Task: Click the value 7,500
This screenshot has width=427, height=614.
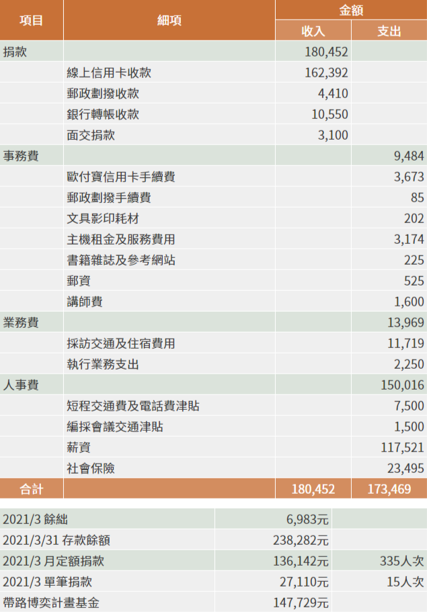Action: click(x=409, y=406)
